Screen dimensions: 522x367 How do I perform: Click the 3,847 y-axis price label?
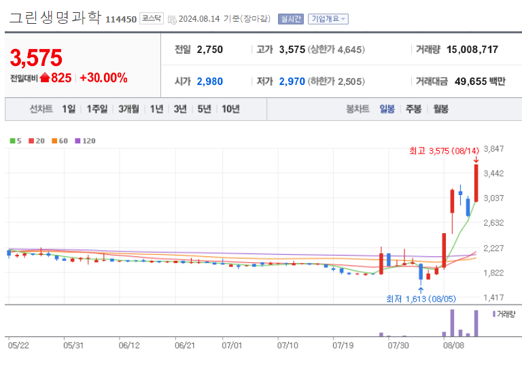[x=493, y=149]
